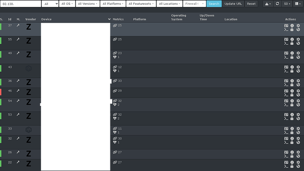Open the view device card icon for device 46

[286, 91]
